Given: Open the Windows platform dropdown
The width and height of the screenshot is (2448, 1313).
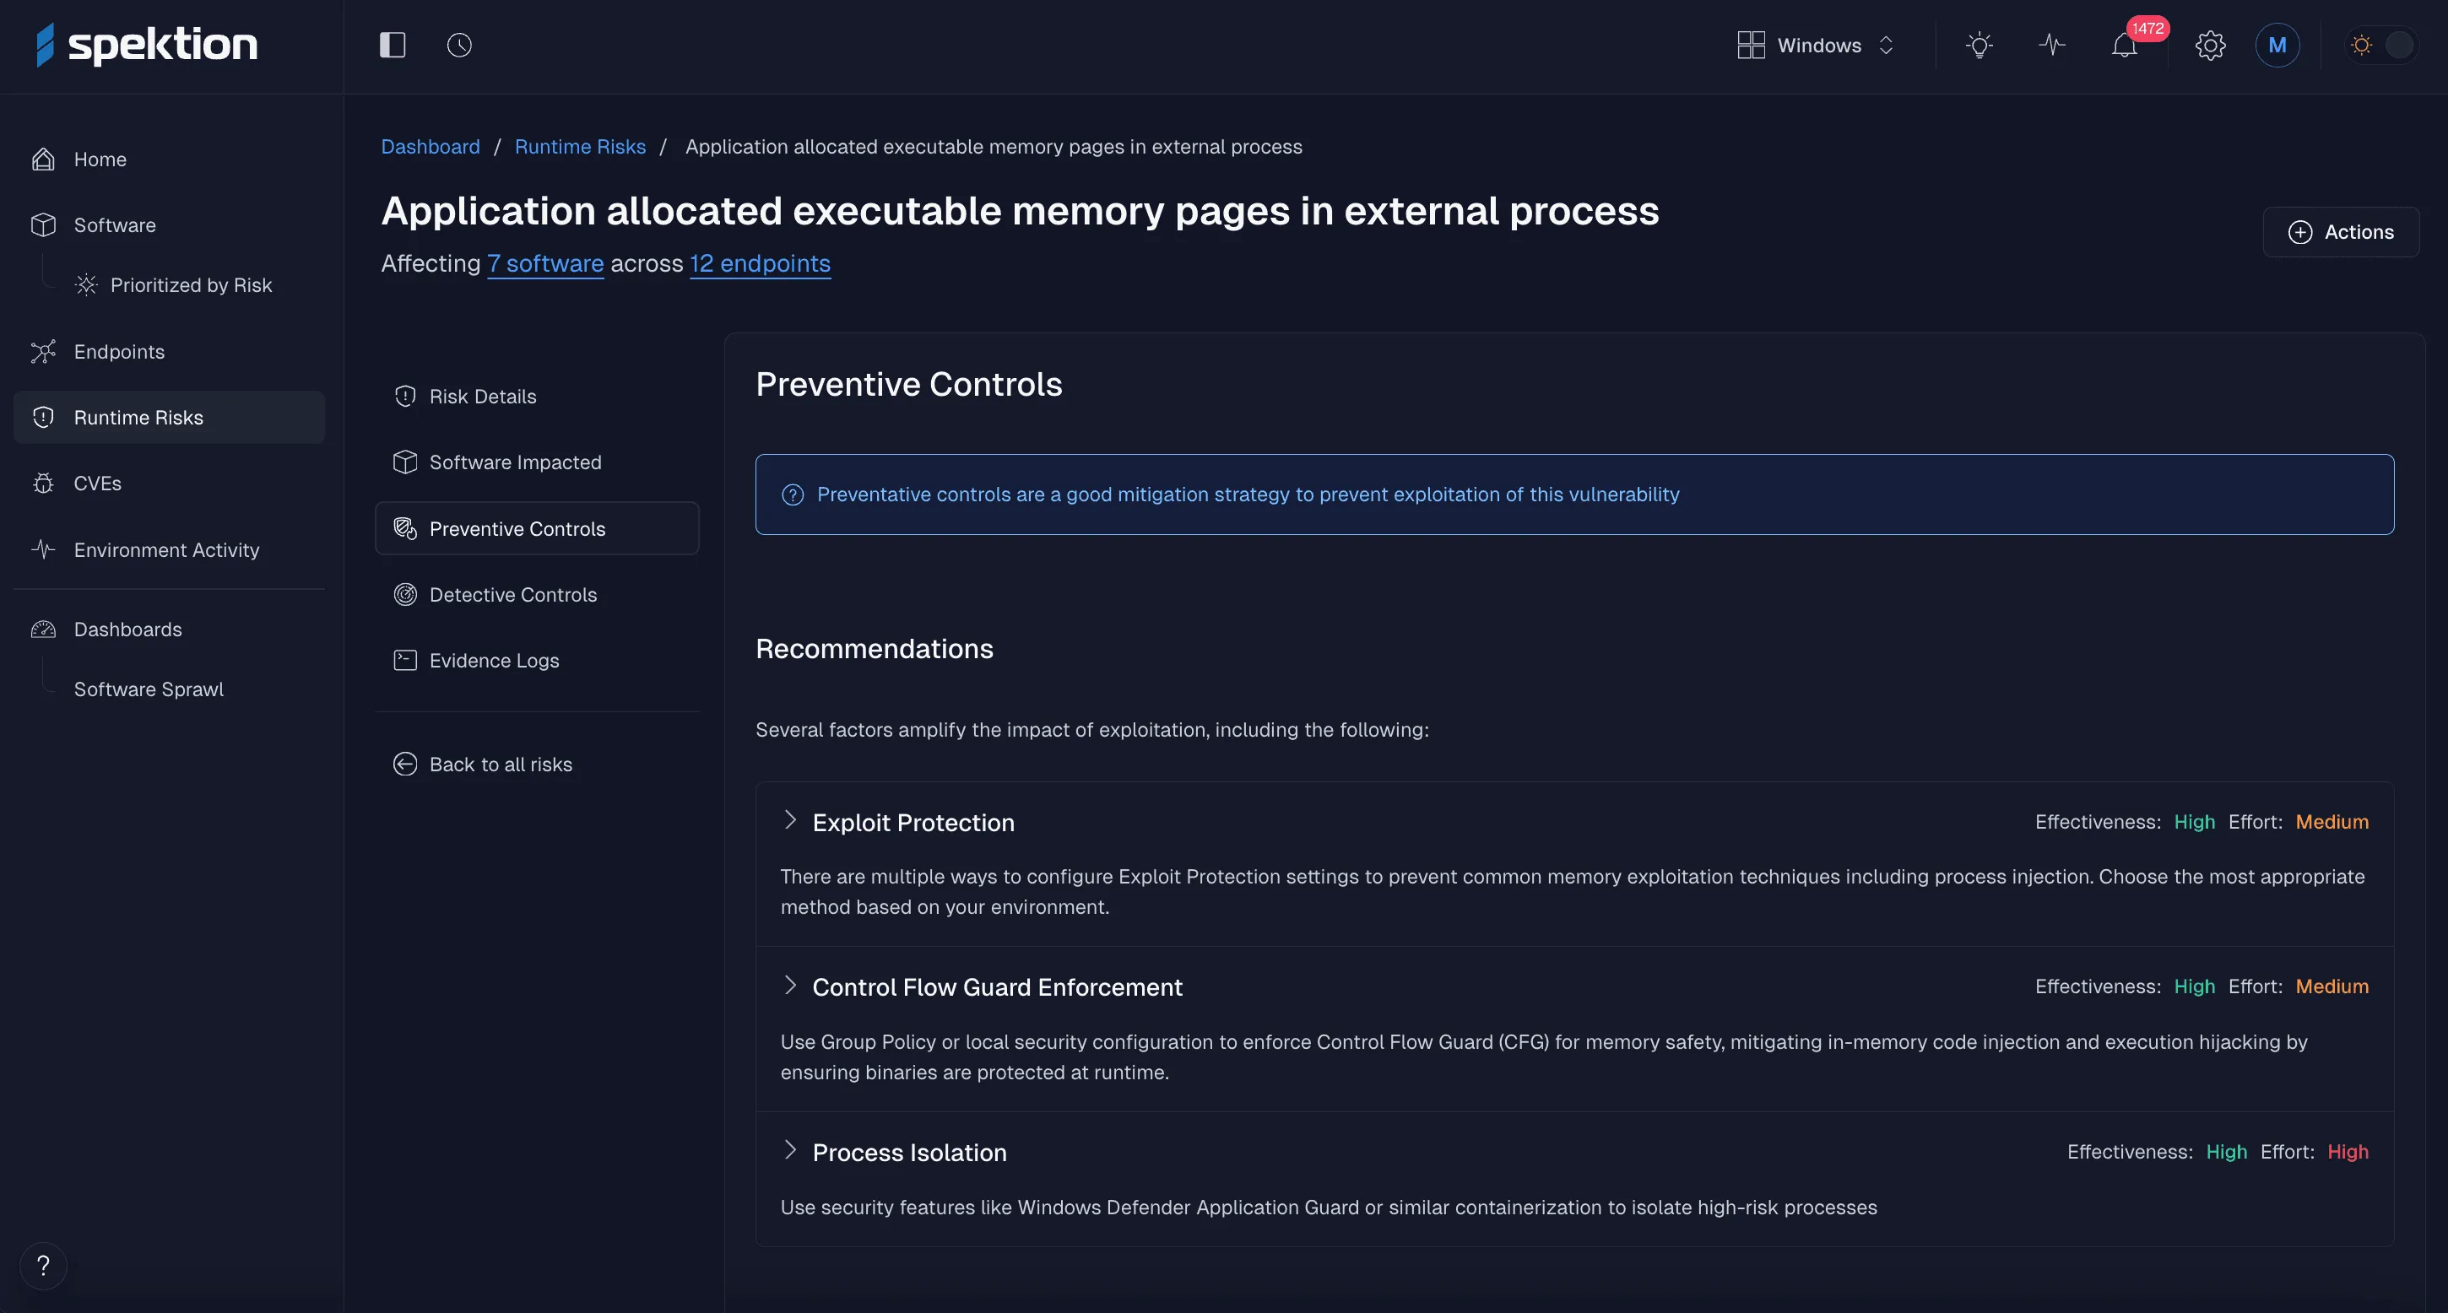Looking at the screenshot, I should (x=1815, y=44).
